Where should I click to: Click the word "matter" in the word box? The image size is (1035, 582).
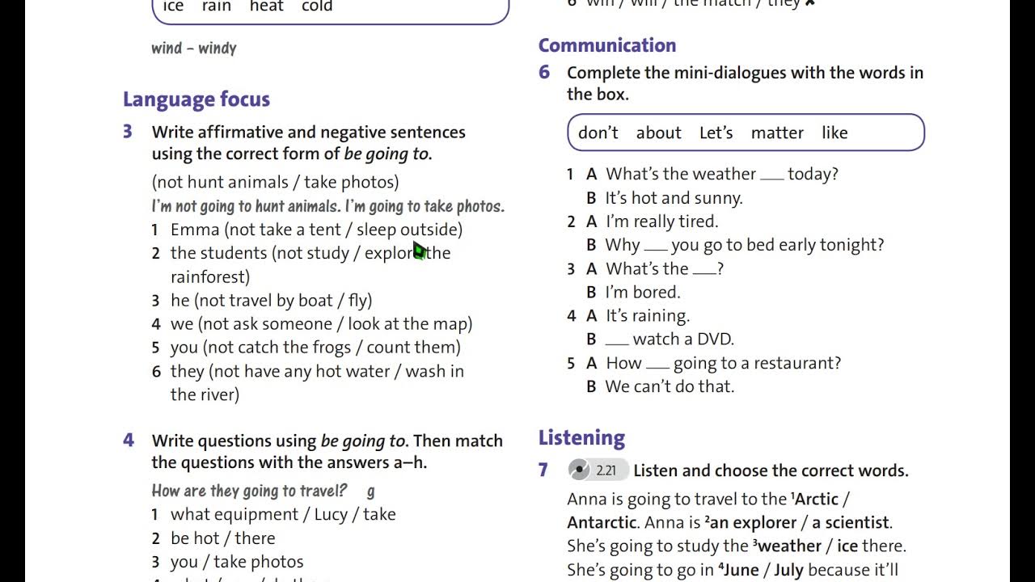coord(777,133)
